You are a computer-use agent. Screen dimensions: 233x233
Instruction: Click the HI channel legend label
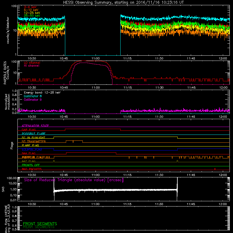[31, 66]
